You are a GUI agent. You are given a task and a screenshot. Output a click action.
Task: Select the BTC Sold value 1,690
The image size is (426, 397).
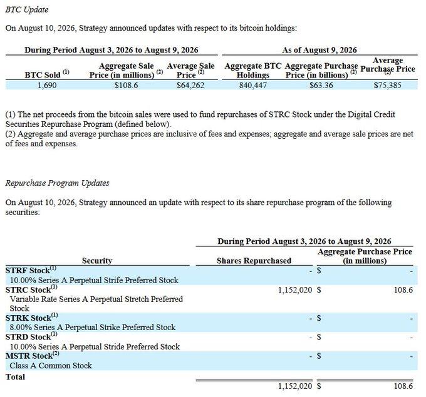pyautogui.click(x=47, y=85)
